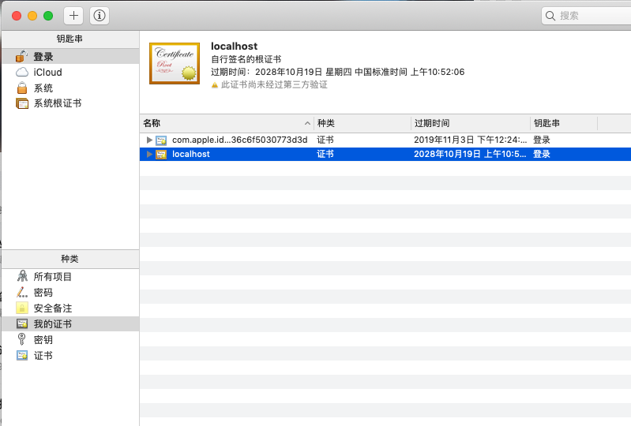The width and height of the screenshot is (631, 426).
Task: Select the localhost name in the list
Action: point(191,154)
